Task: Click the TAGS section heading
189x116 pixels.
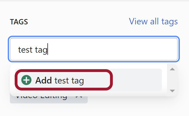Action: tap(19, 22)
